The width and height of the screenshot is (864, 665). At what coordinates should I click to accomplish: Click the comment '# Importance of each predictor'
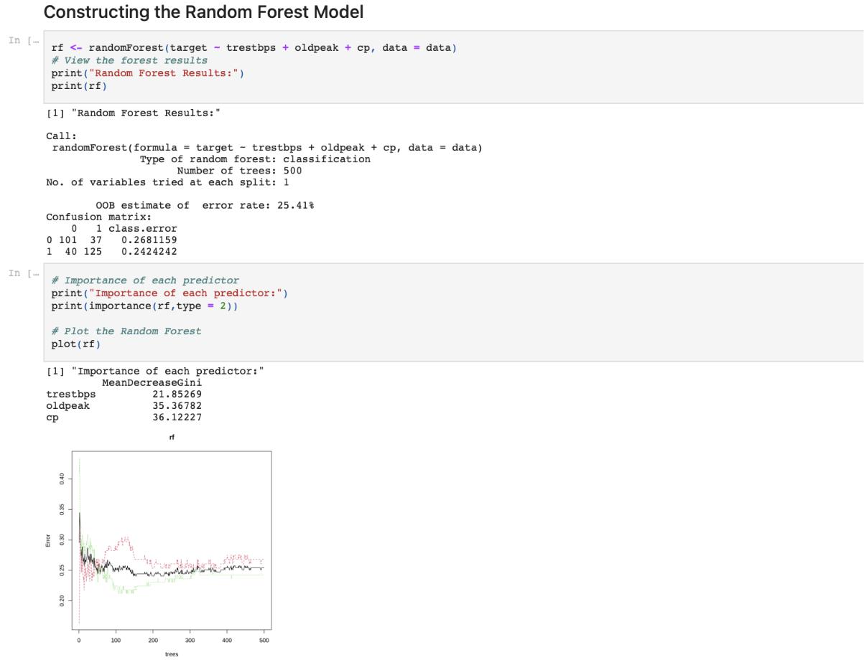145,280
